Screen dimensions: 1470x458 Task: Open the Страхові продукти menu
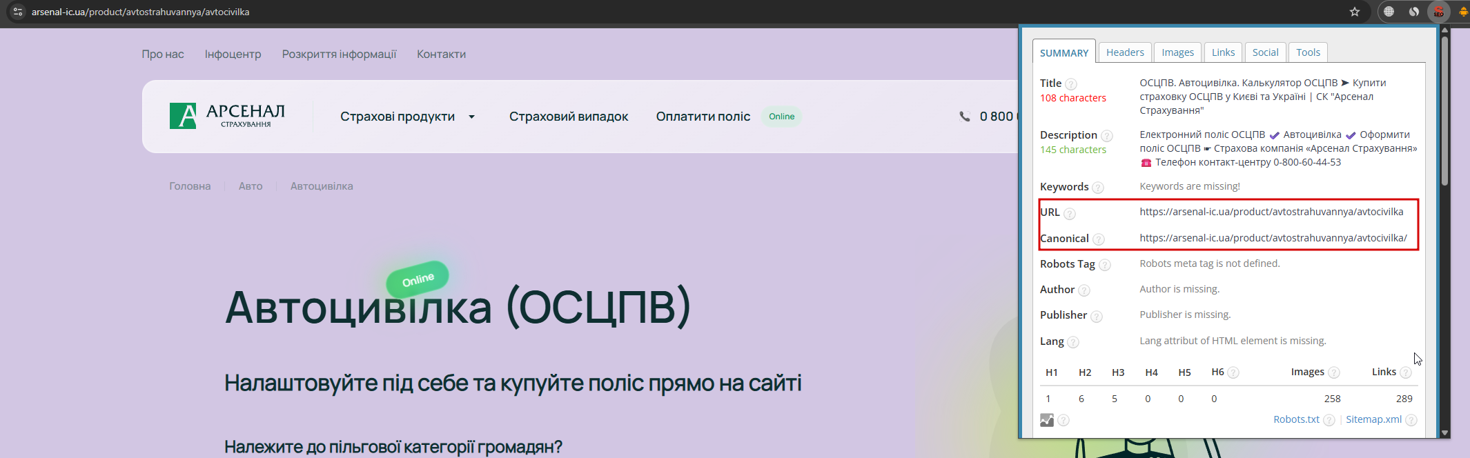[398, 117]
